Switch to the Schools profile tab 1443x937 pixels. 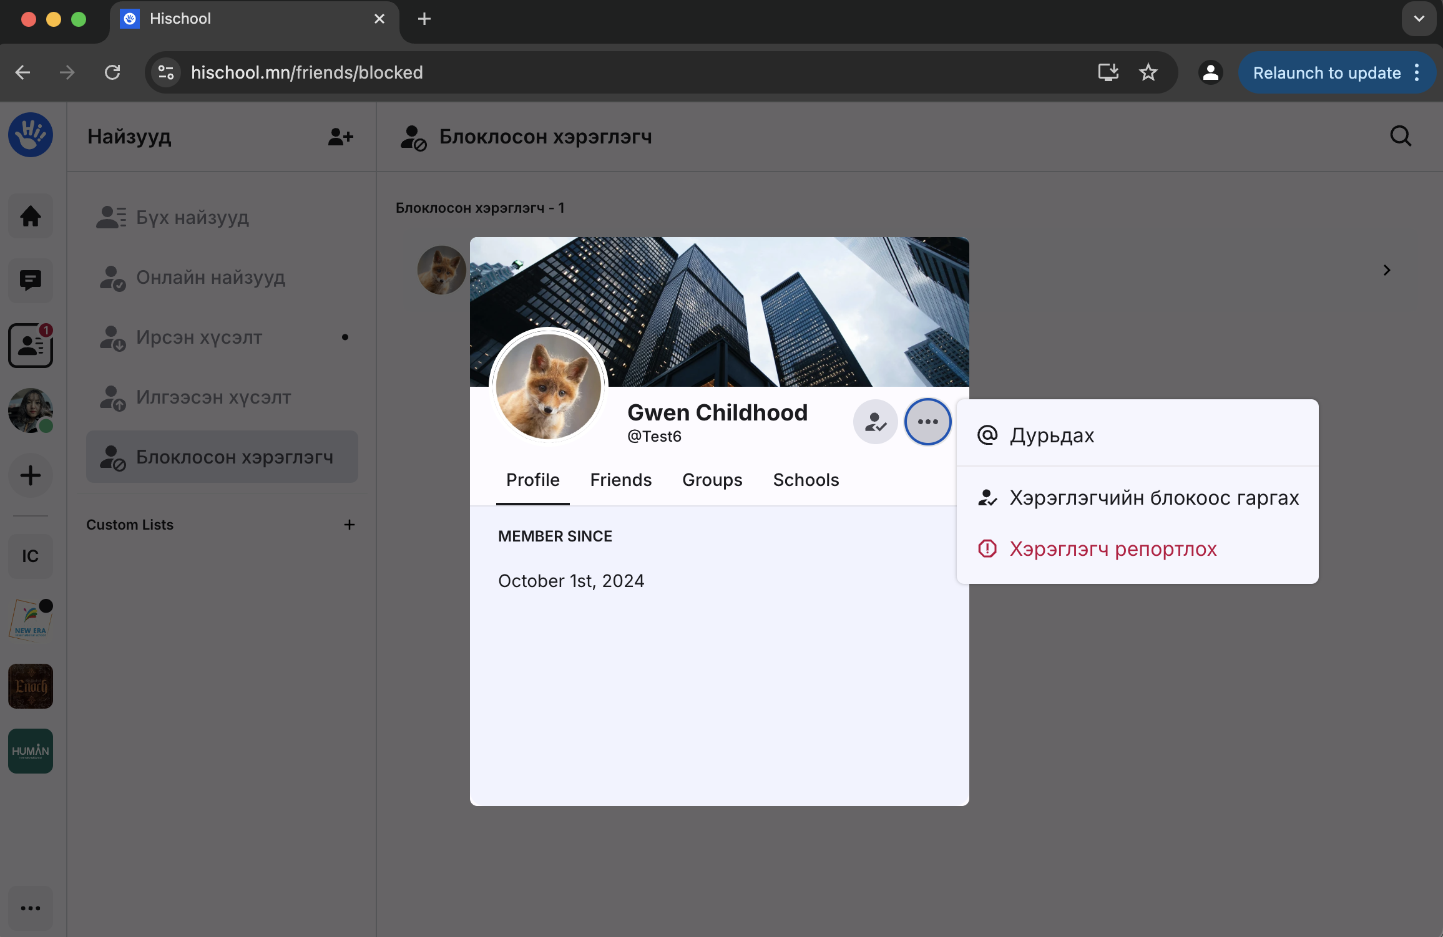[805, 480]
